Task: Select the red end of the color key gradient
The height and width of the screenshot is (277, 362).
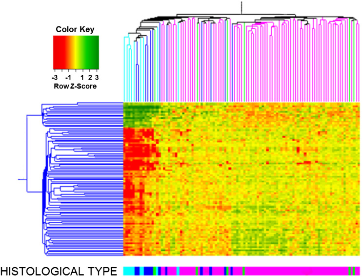Action: [56, 52]
